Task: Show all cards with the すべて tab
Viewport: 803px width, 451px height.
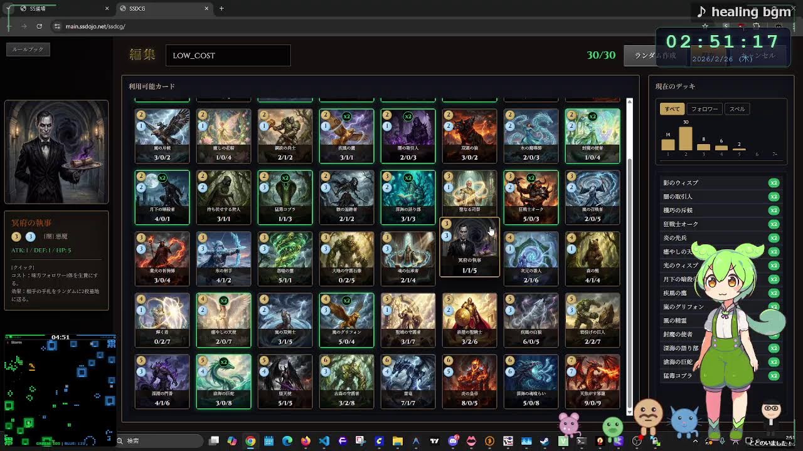Action: click(672, 109)
